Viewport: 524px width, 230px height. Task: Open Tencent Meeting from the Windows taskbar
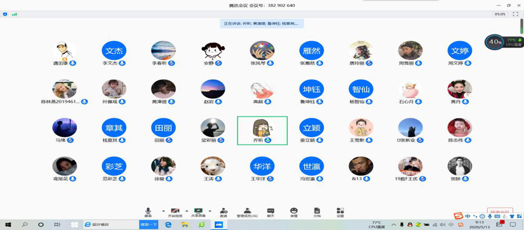[219, 225]
